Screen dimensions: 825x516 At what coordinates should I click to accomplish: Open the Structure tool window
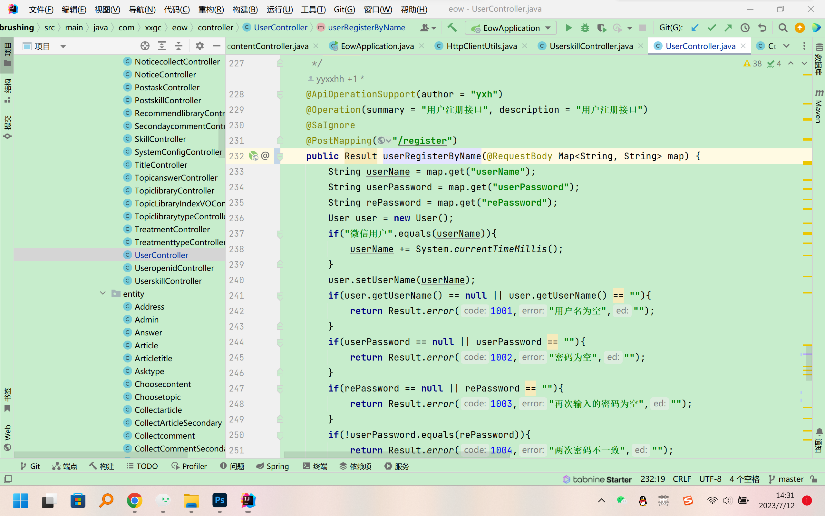point(7,91)
